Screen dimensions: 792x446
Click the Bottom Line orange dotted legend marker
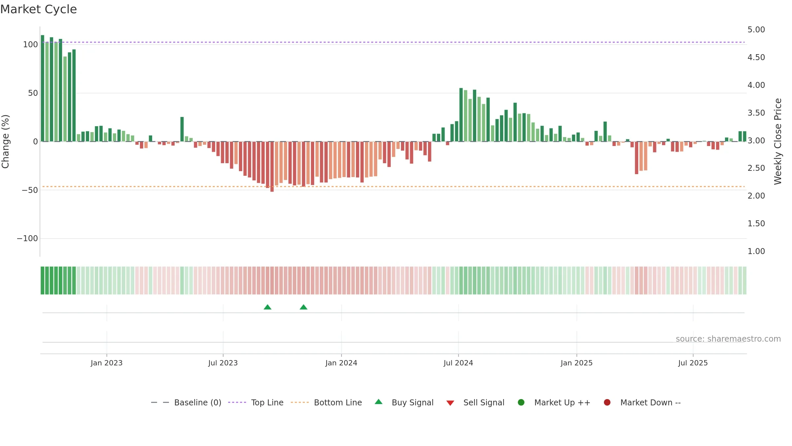tap(300, 402)
